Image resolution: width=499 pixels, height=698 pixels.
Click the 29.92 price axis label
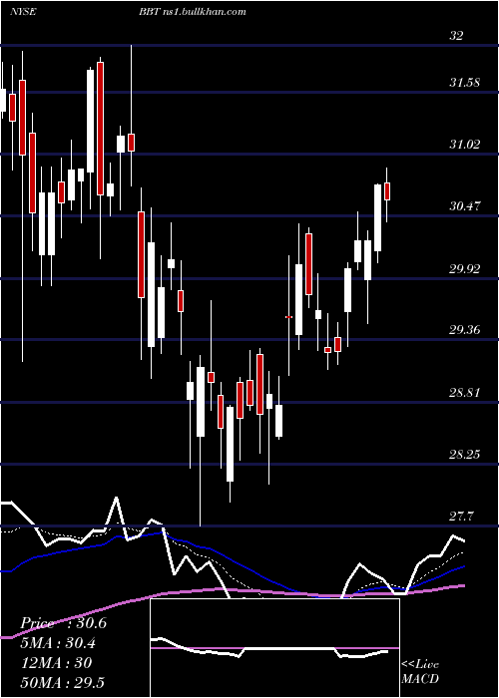pyautogui.click(x=464, y=268)
